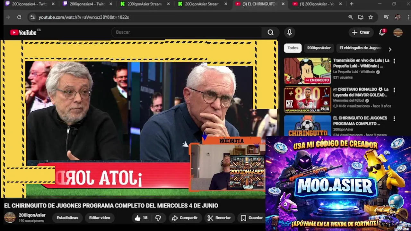Open options menu for CRISTIANO RONALDO video
Screen dimensions: 411x231
(x=394, y=90)
